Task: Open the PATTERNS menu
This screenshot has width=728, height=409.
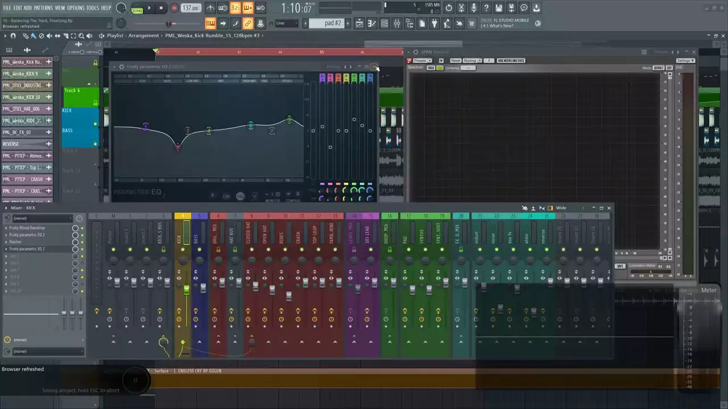Action: (43, 8)
